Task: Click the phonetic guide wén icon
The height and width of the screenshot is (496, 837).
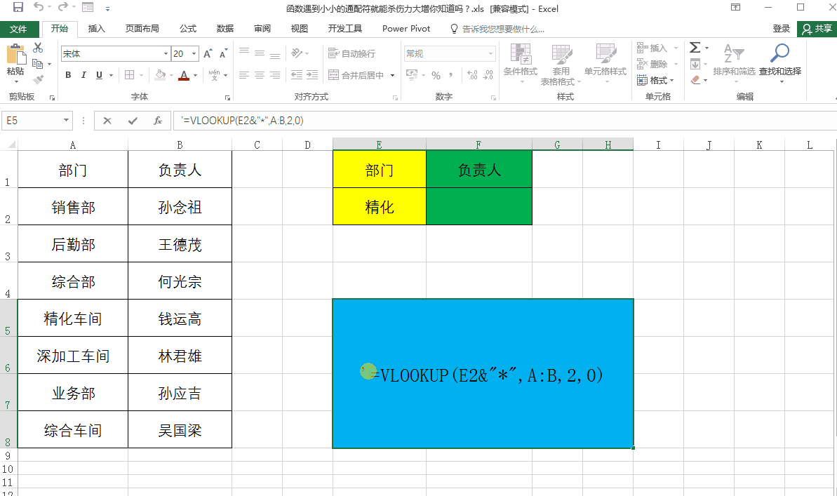Action: click(214, 75)
